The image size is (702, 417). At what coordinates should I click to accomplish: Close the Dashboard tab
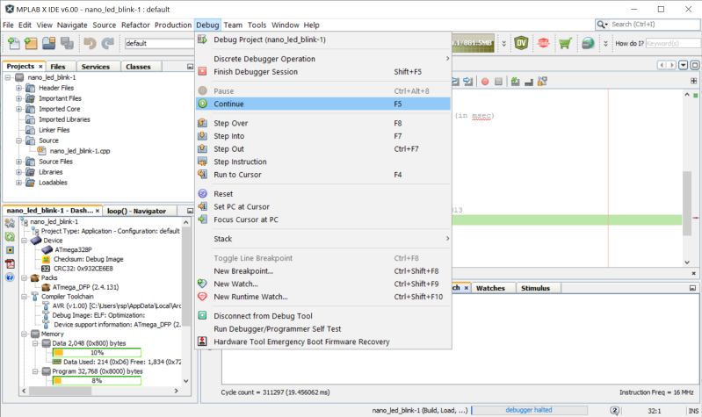tap(98, 211)
